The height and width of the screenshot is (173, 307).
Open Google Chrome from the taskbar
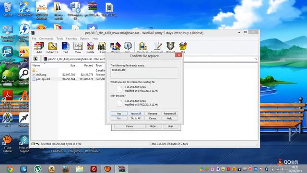click(x=10, y=169)
